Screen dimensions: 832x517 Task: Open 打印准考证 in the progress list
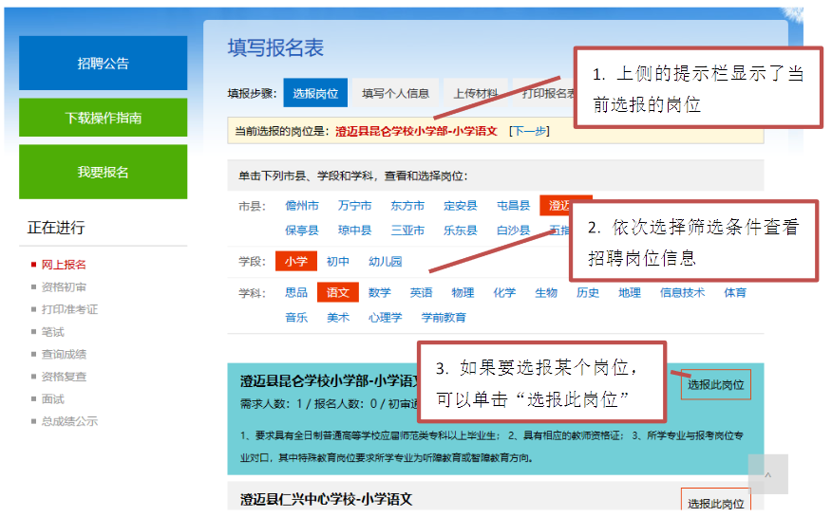click(x=69, y=309)
